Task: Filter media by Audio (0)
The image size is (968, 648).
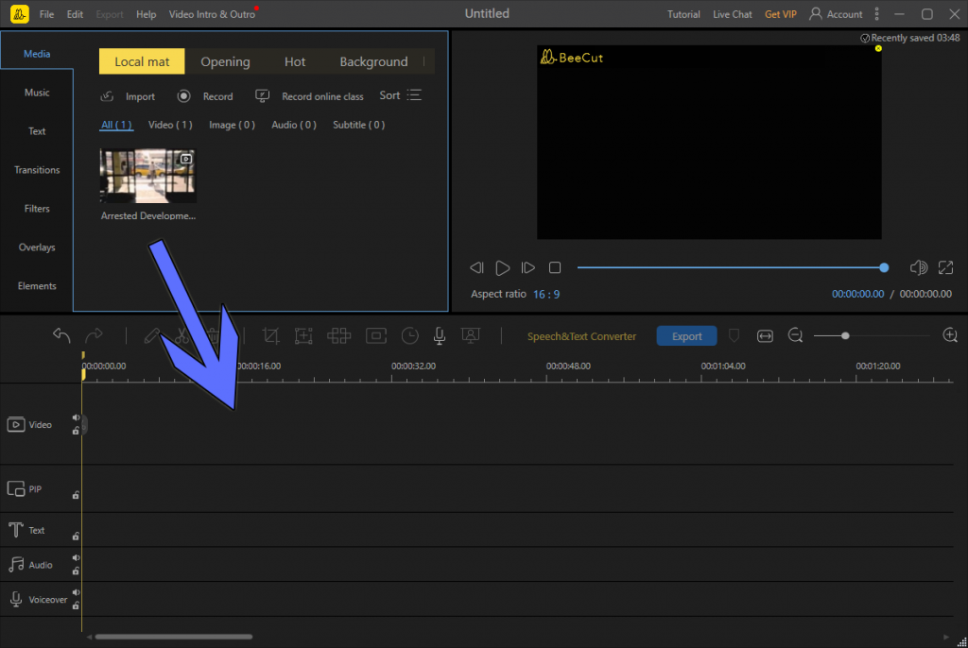Action: (x=294, y=125)
